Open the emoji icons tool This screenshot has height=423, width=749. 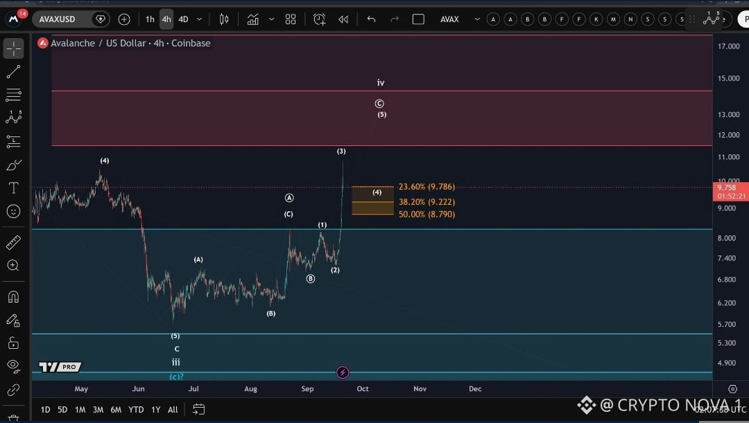13,211
